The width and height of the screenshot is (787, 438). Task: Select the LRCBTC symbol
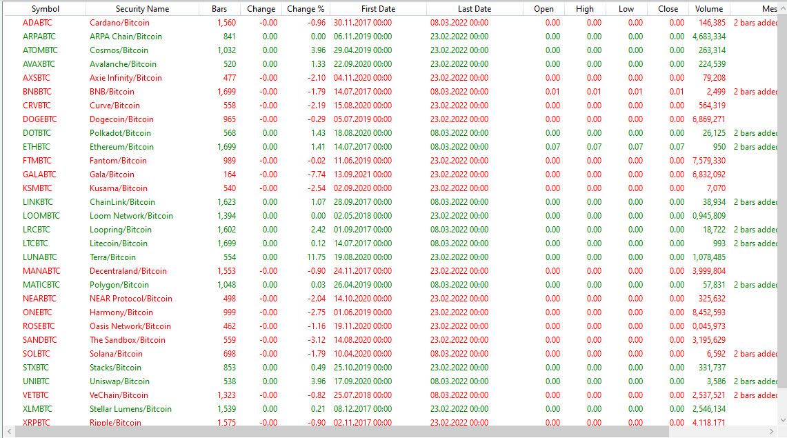point(36,230)
